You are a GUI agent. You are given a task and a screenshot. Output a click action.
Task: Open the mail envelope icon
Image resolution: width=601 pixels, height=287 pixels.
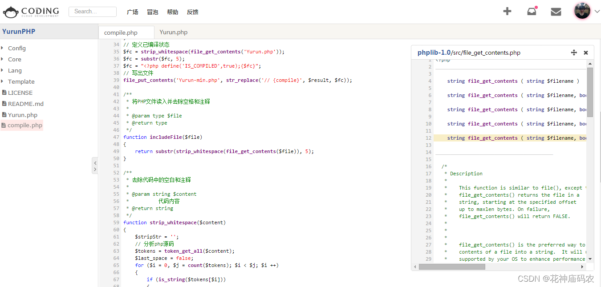click(556, 12)
